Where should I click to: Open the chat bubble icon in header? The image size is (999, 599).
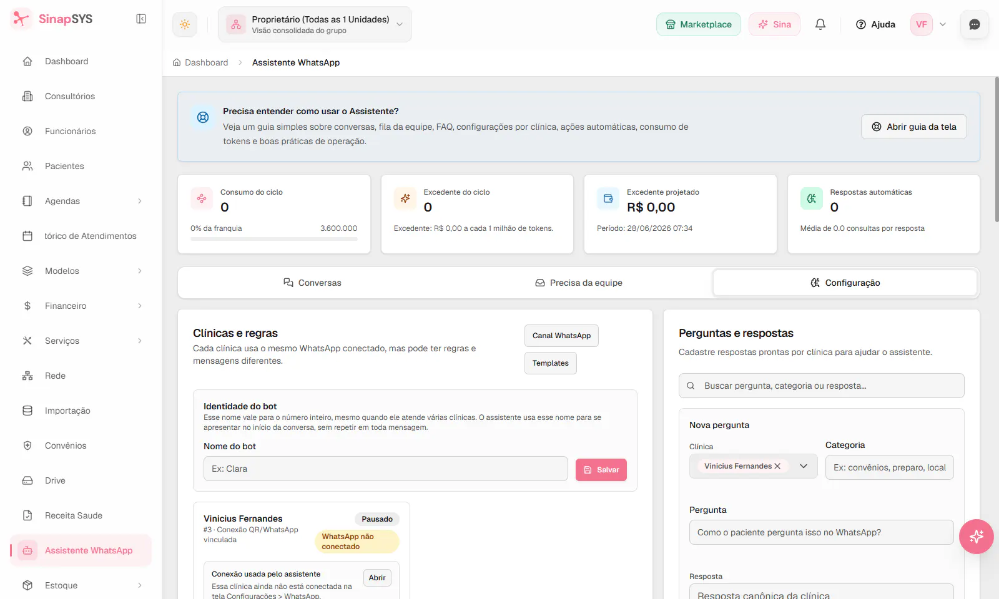(x=974, y=24)
